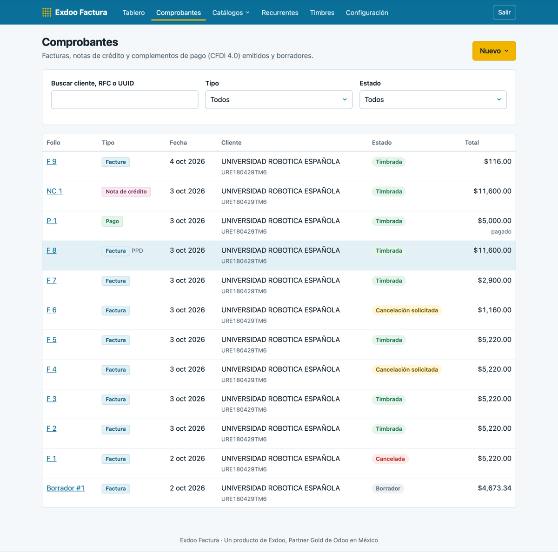Click the $4,673.34 total amount
The height and width of the screenshot is (552, 558).
(x=494, y=488)
